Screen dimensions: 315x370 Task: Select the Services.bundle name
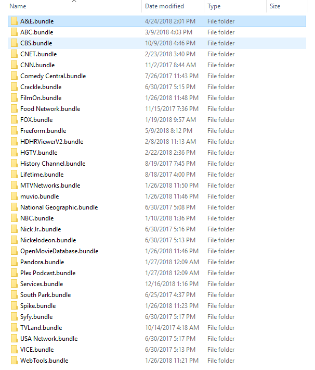tap(42, 284)
